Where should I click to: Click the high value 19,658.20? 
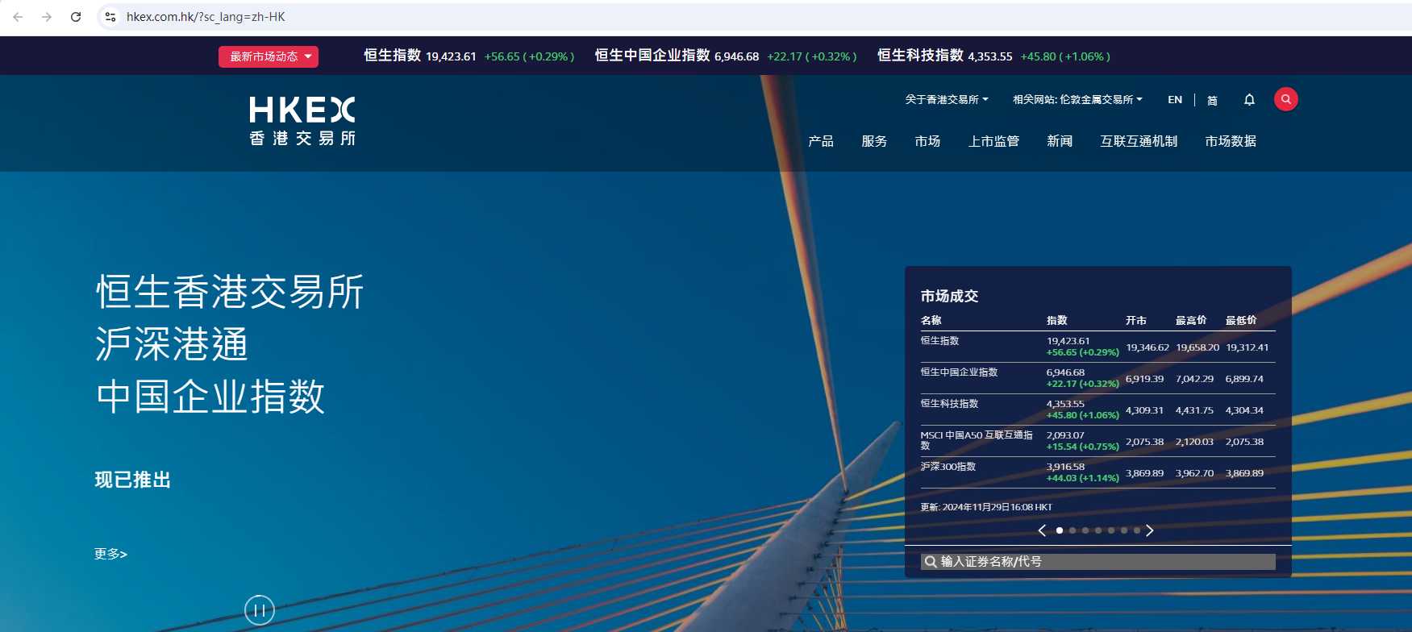(1197, 347)
